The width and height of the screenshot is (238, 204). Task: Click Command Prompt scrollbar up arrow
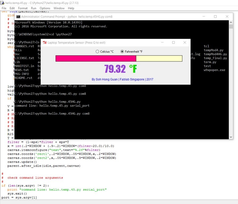point(231,22)
